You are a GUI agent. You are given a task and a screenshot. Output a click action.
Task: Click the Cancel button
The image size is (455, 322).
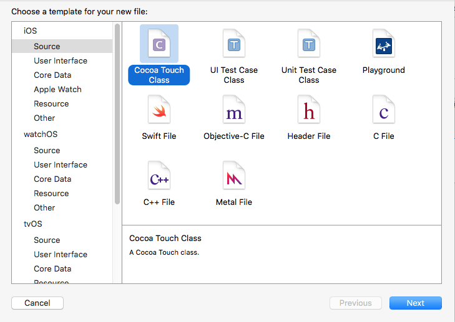[x=37, y=303]
